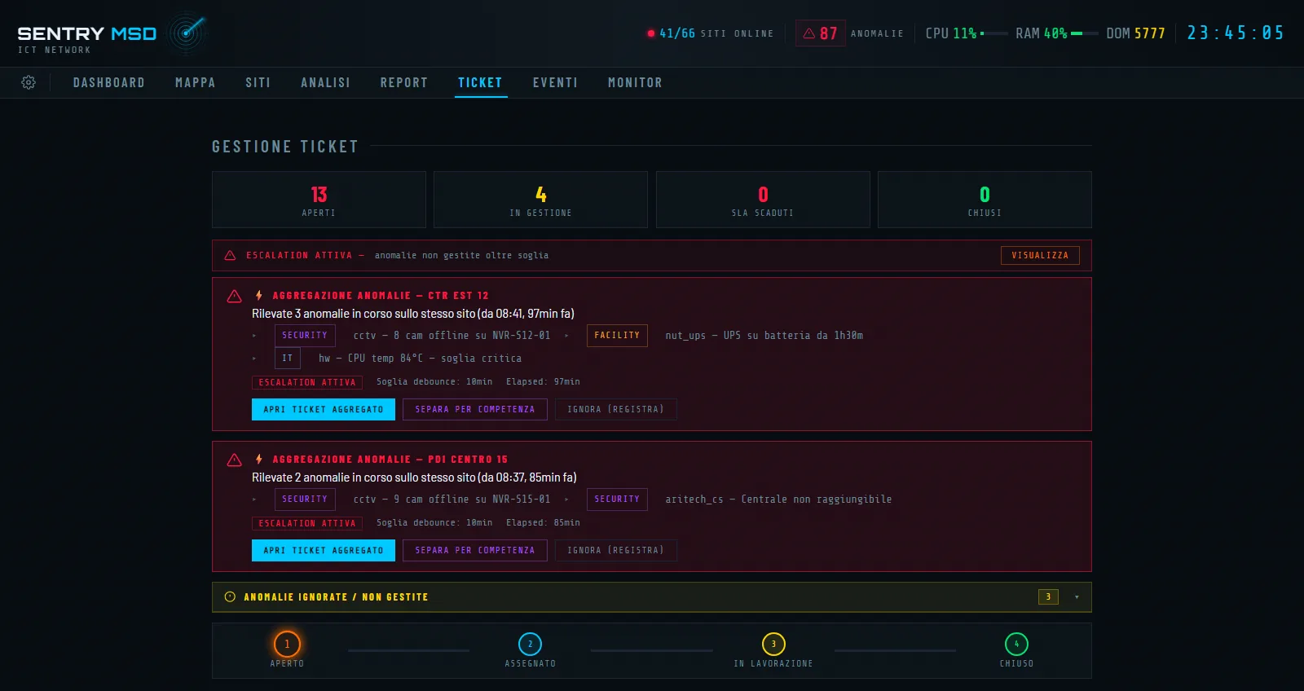1304x691 pixels.
Task: Go to the Siti tab
Action: 258,82
